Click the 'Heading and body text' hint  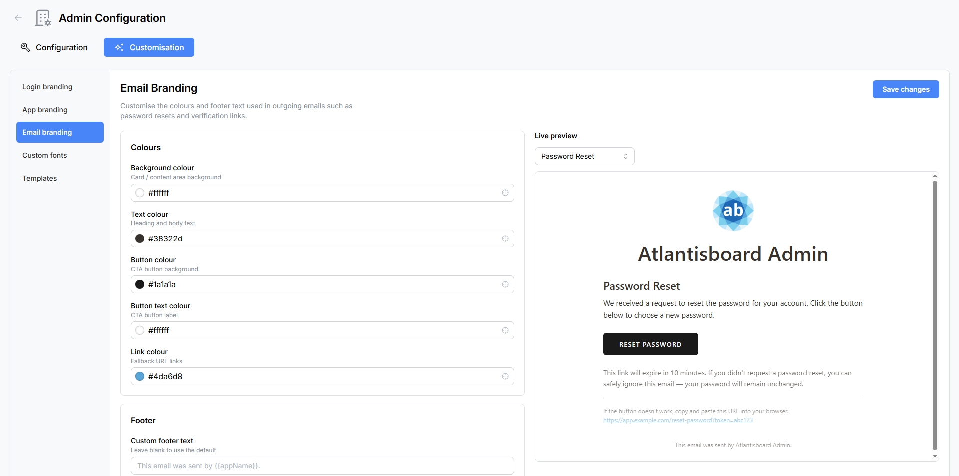tap(163, 223)
